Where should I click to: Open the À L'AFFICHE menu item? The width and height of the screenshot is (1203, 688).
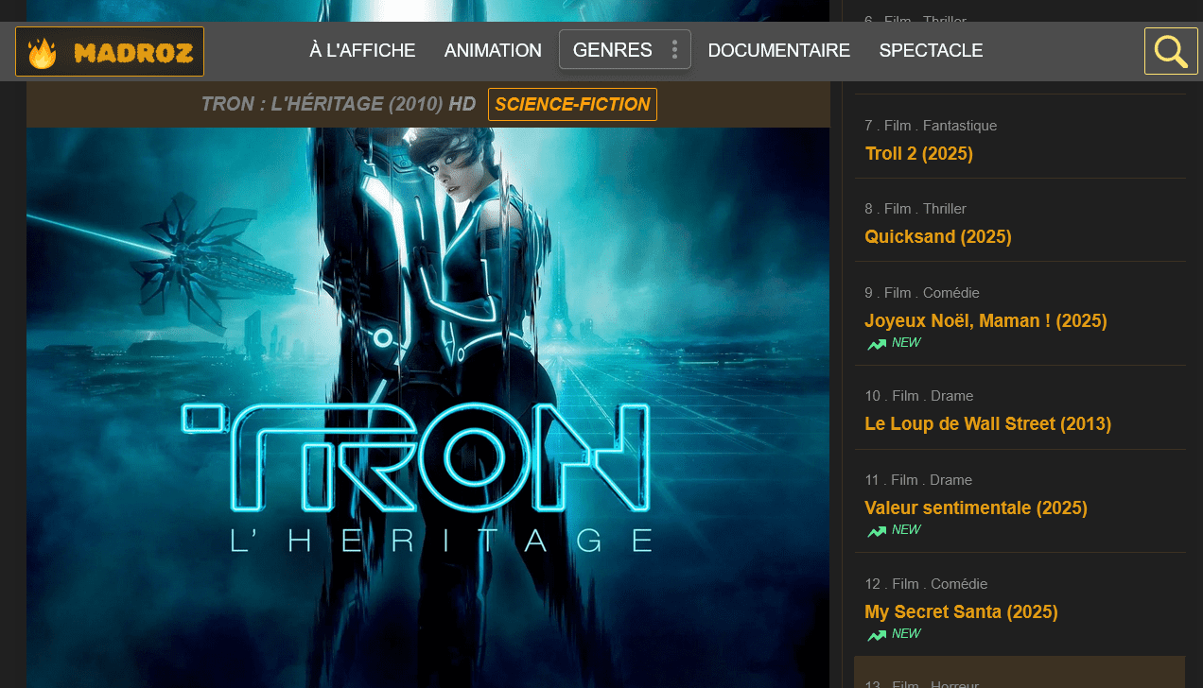point(362,51)
